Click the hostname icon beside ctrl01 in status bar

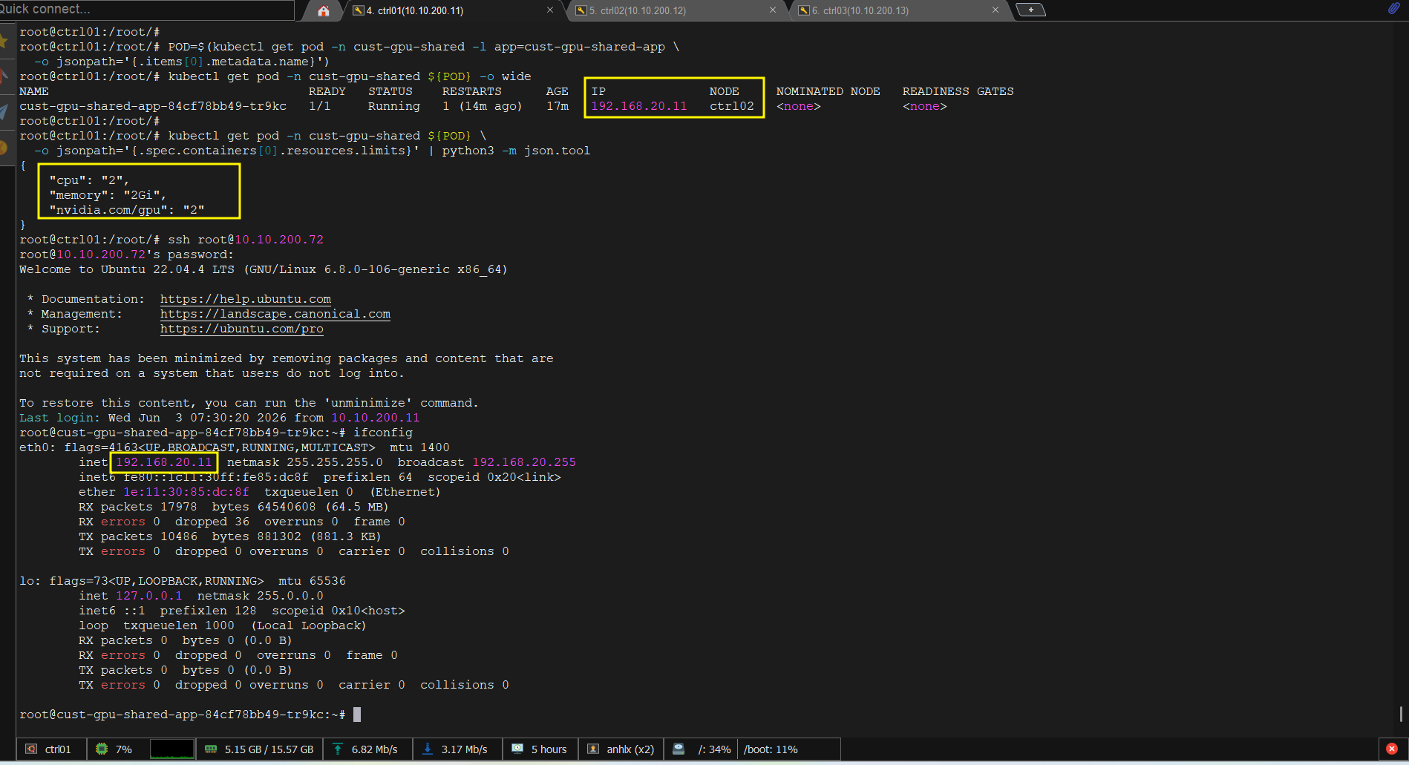31,749
